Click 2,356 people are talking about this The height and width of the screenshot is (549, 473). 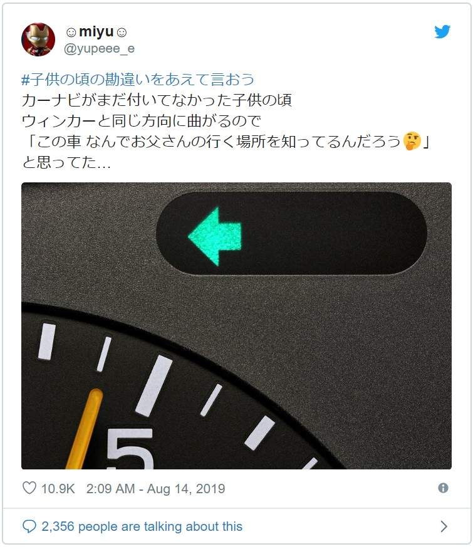coord(142,526)
